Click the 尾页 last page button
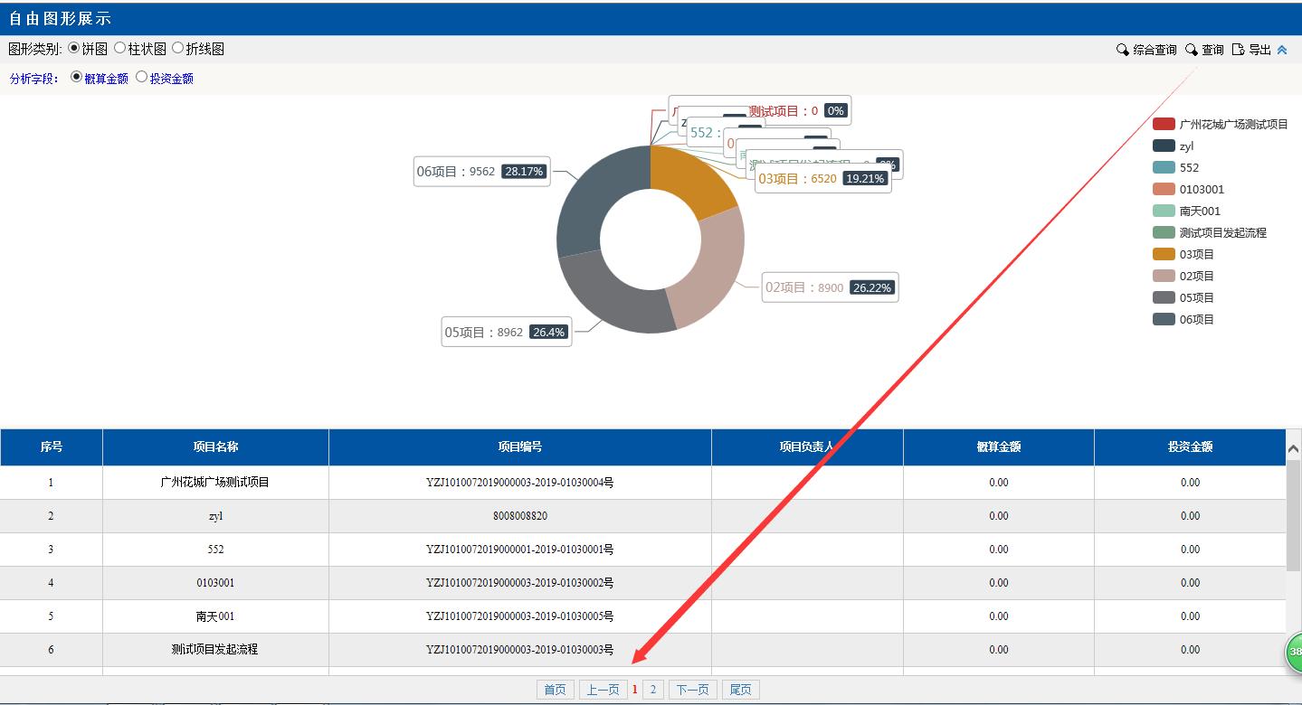The width and height of the screenshot is (1302, 705). pyautogui.click(x=740, y=690)
